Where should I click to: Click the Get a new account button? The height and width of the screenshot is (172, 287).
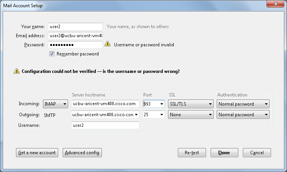37,153
